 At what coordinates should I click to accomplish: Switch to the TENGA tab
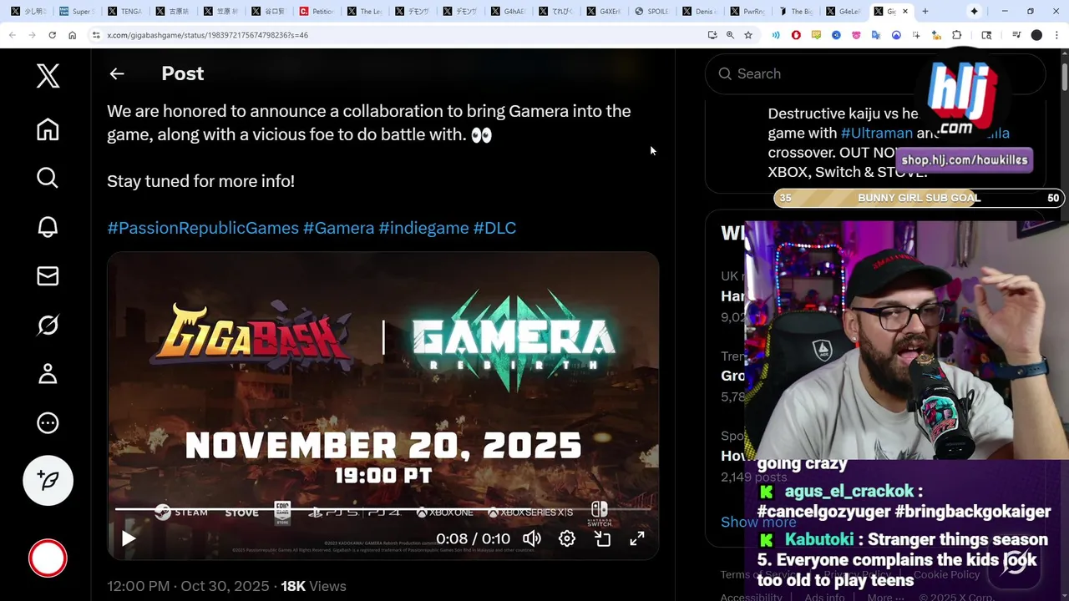pos(125,12)
